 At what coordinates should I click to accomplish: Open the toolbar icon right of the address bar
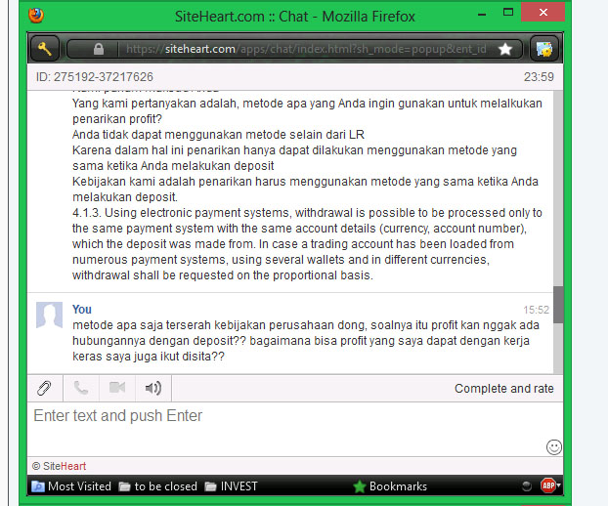544,49
